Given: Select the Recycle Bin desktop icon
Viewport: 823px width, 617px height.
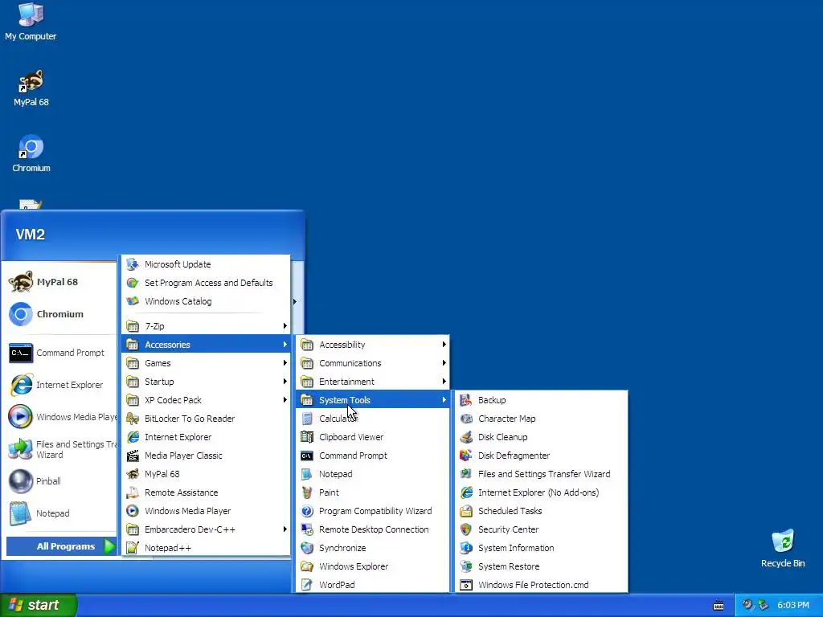Looking at the screenshot, I should pos(783,548).
